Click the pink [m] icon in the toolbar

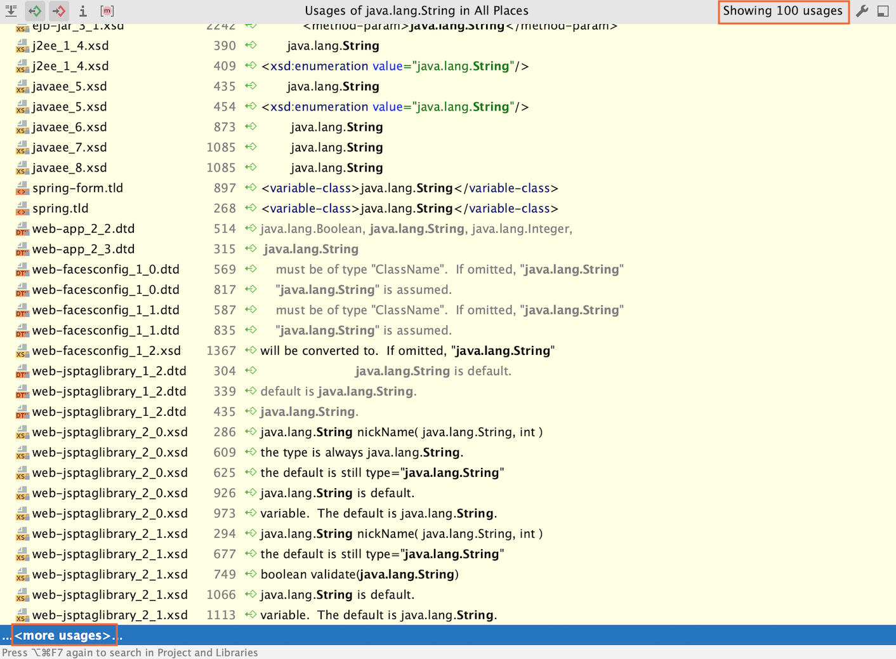point(107,11)
